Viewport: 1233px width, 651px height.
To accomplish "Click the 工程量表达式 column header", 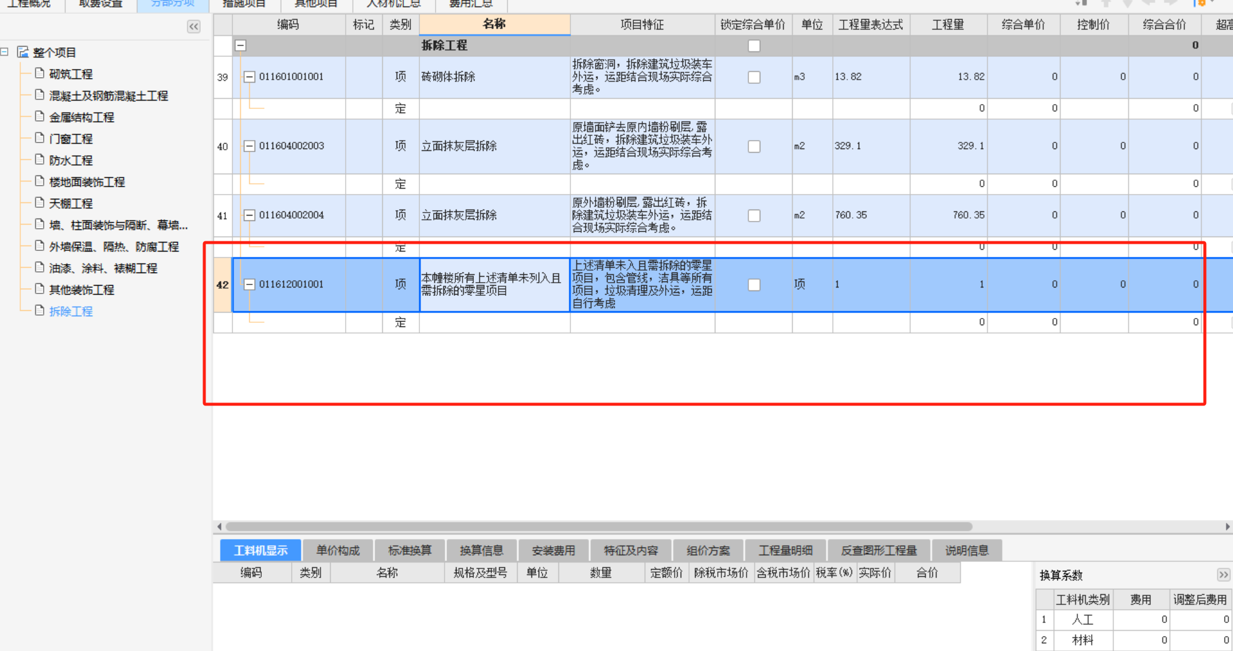I will [871, 25].
